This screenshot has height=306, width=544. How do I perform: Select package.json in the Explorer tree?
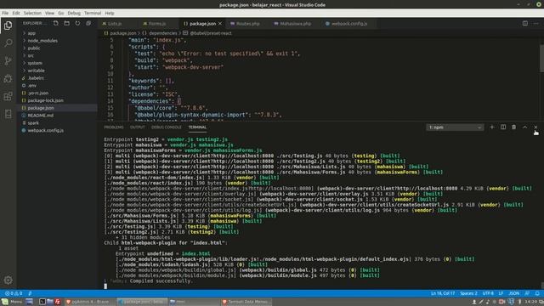pos(41,108)
